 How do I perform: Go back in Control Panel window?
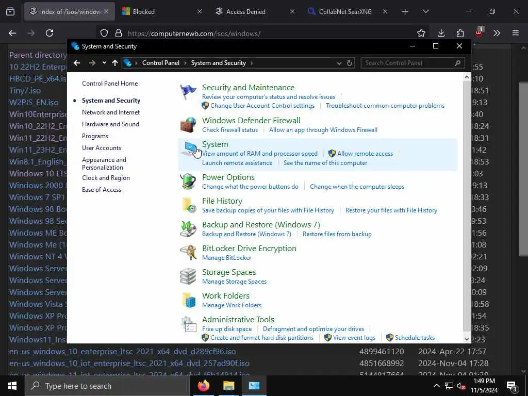(x=77, y=63)
